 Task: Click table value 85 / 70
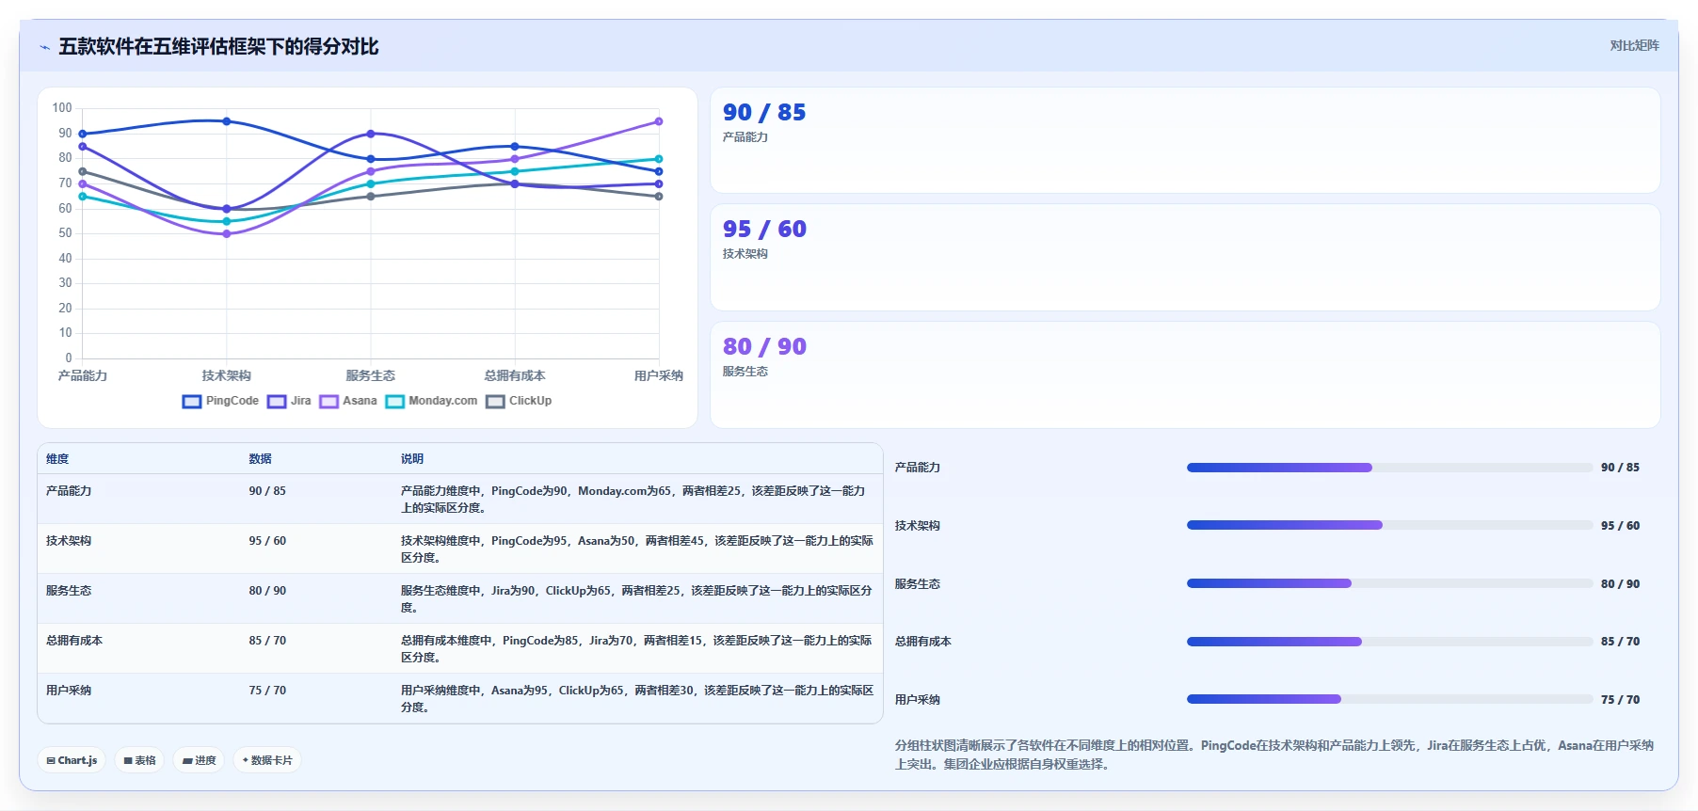point(267,641)
